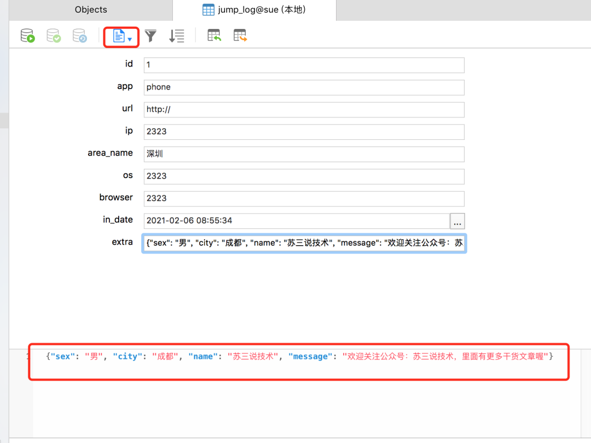The width and height of the screenshot is (591, 443).
Task: Sort records using the sort icon
Action: point(177,35)
